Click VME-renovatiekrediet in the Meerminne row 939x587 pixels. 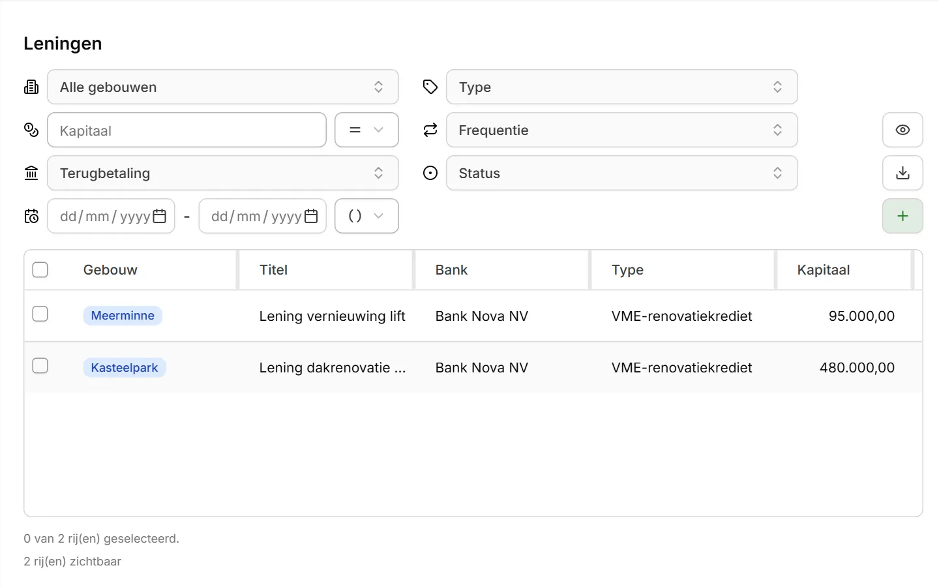click(x=681, y=316)
